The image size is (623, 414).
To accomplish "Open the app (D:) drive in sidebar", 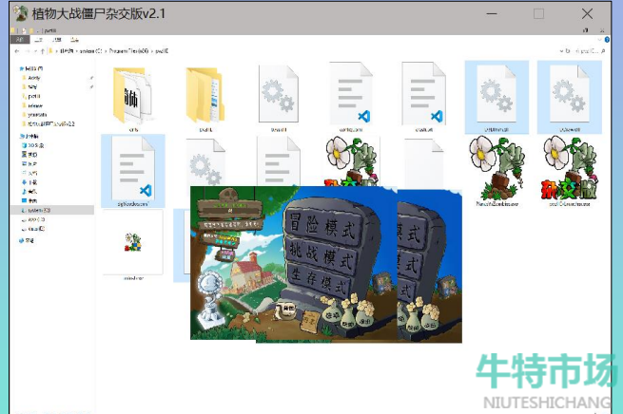I will tap(33, 219).
